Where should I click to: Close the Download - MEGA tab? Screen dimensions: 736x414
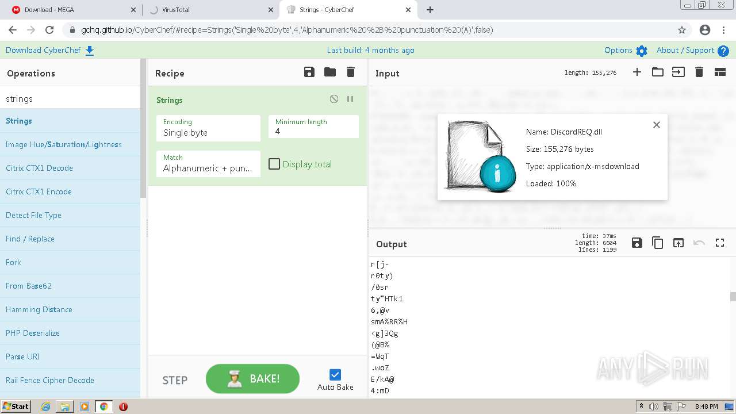(x=133, y=10)
